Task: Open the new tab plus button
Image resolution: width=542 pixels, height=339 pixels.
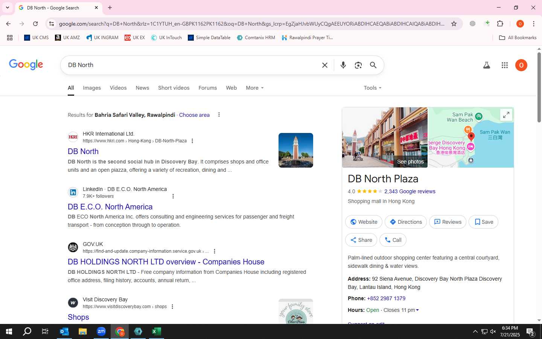Action: coord(110,8)
